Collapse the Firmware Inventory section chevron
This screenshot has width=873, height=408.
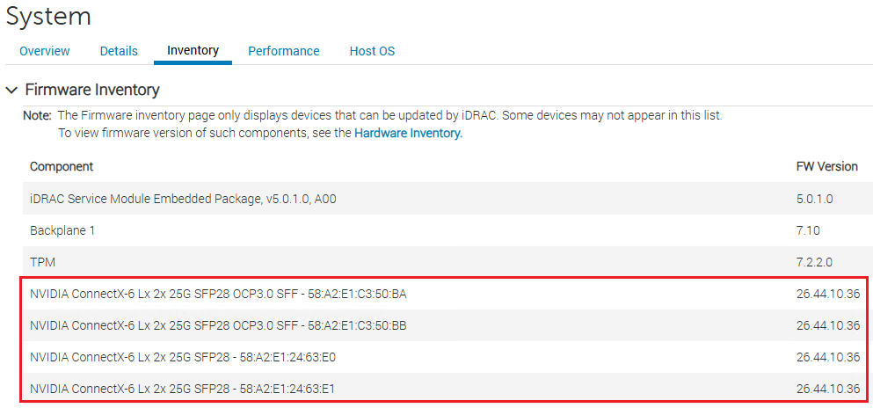pyautogui.click(x=11, y=90)
